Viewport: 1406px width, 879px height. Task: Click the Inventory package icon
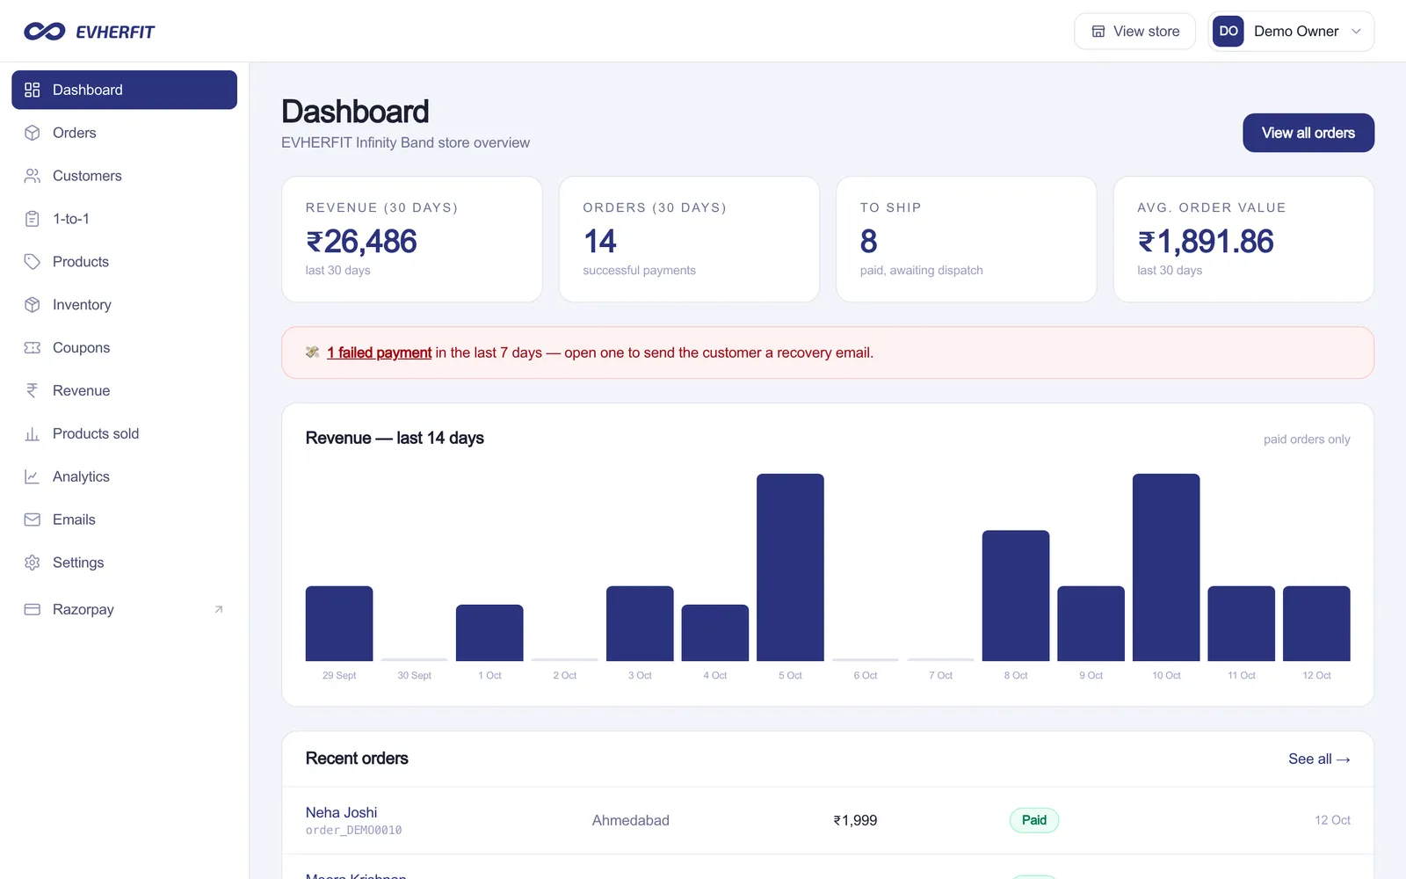tap(33, 305)
